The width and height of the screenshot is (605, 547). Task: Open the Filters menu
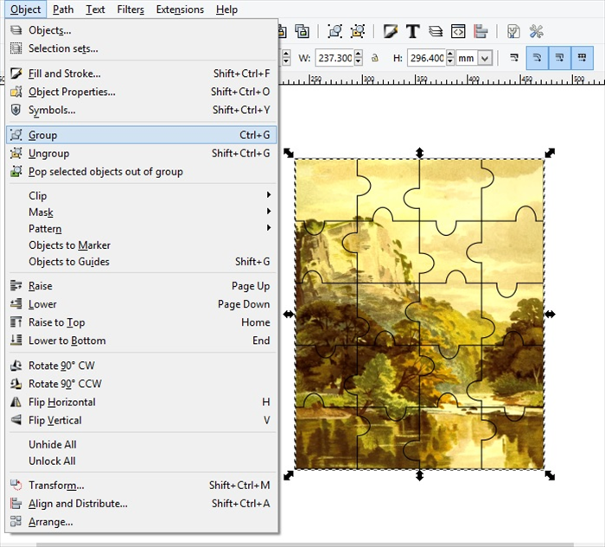point(131,10)
